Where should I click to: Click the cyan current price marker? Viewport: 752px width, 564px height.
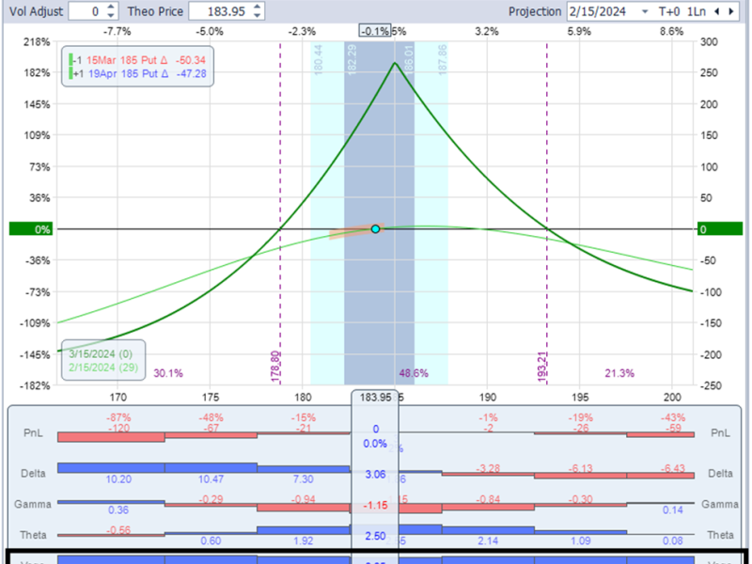(375, 228)
